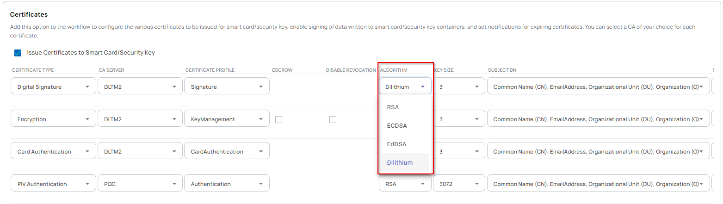Screen dimensions: 723x204
Task: Choose ECDSA in the open dropdown
Action: pyautogui.click(x=397, y=125)
